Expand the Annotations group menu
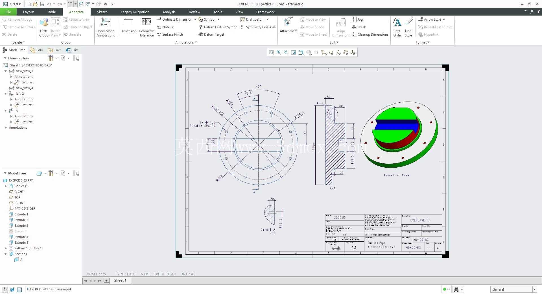The width and height of the screenshot is (542, 294). [x=186, y=42]
